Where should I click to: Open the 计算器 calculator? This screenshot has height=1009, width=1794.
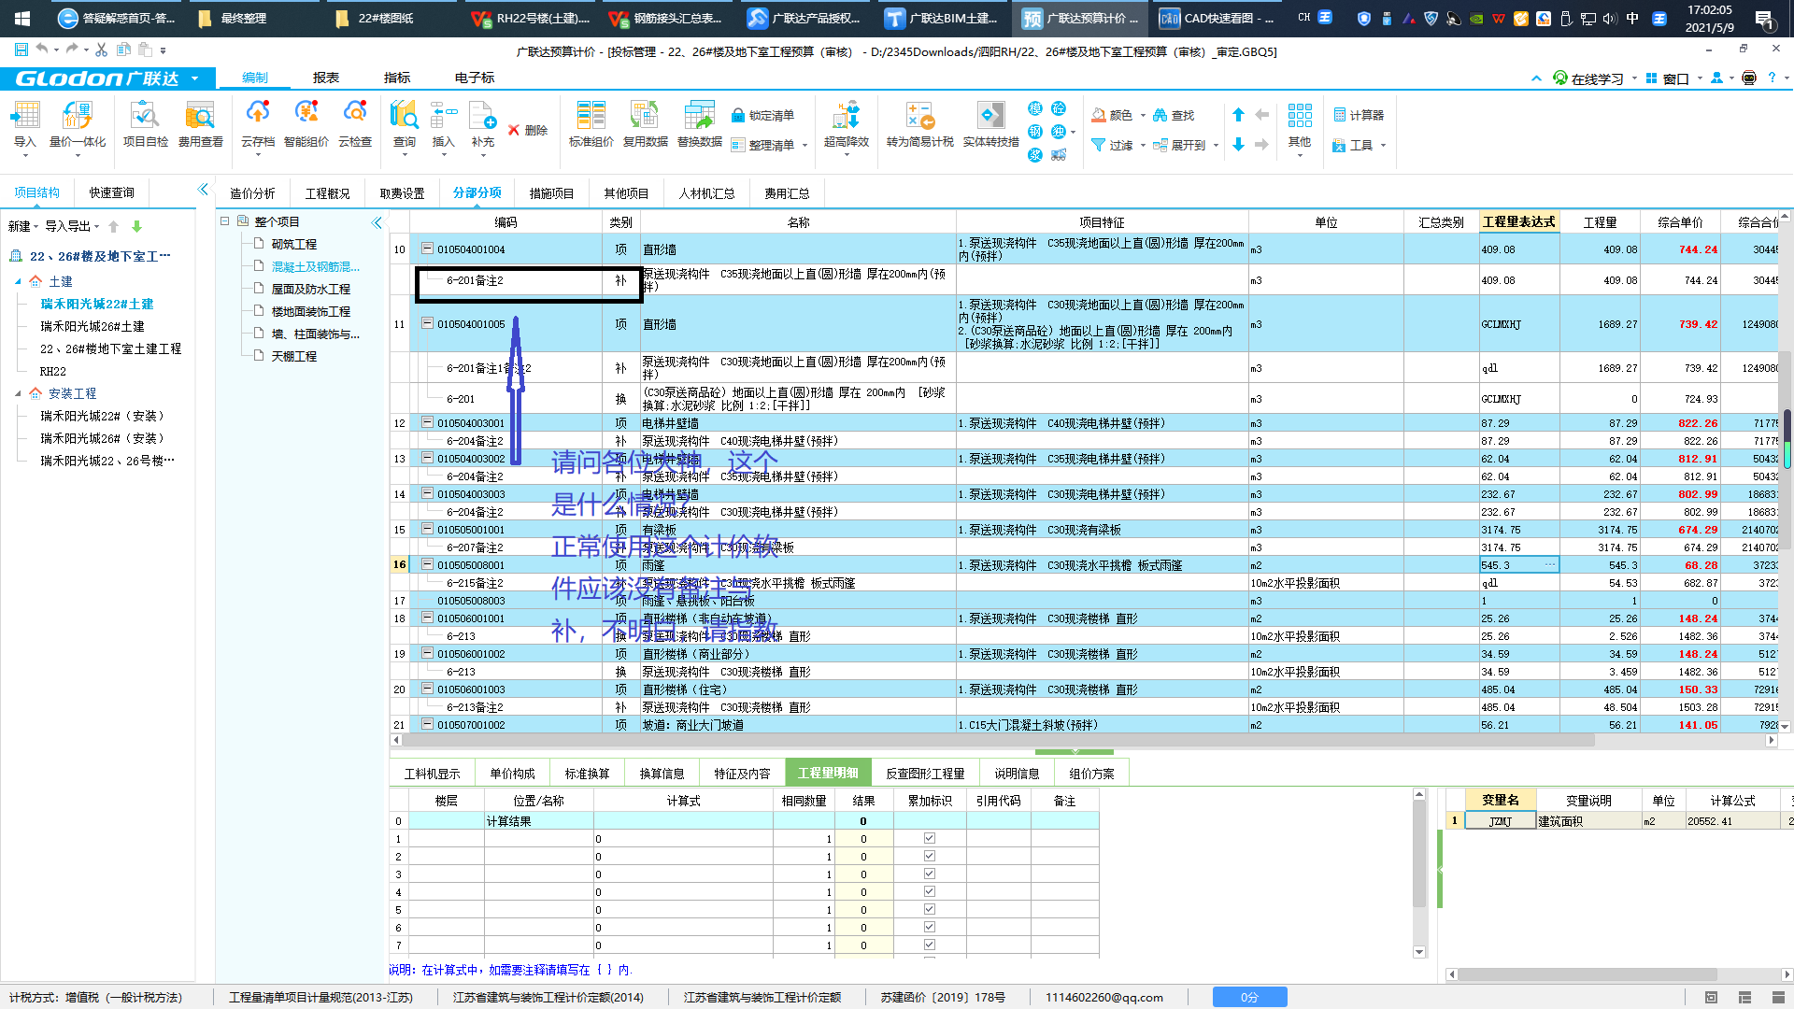pos(1359,115)
